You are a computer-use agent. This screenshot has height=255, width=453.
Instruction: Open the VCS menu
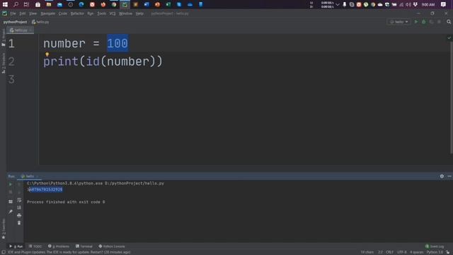point(113,13)
